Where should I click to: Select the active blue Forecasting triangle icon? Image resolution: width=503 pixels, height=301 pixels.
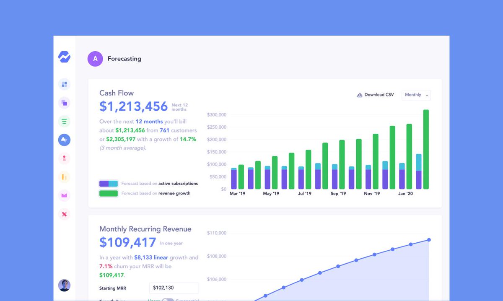[64, 140]
